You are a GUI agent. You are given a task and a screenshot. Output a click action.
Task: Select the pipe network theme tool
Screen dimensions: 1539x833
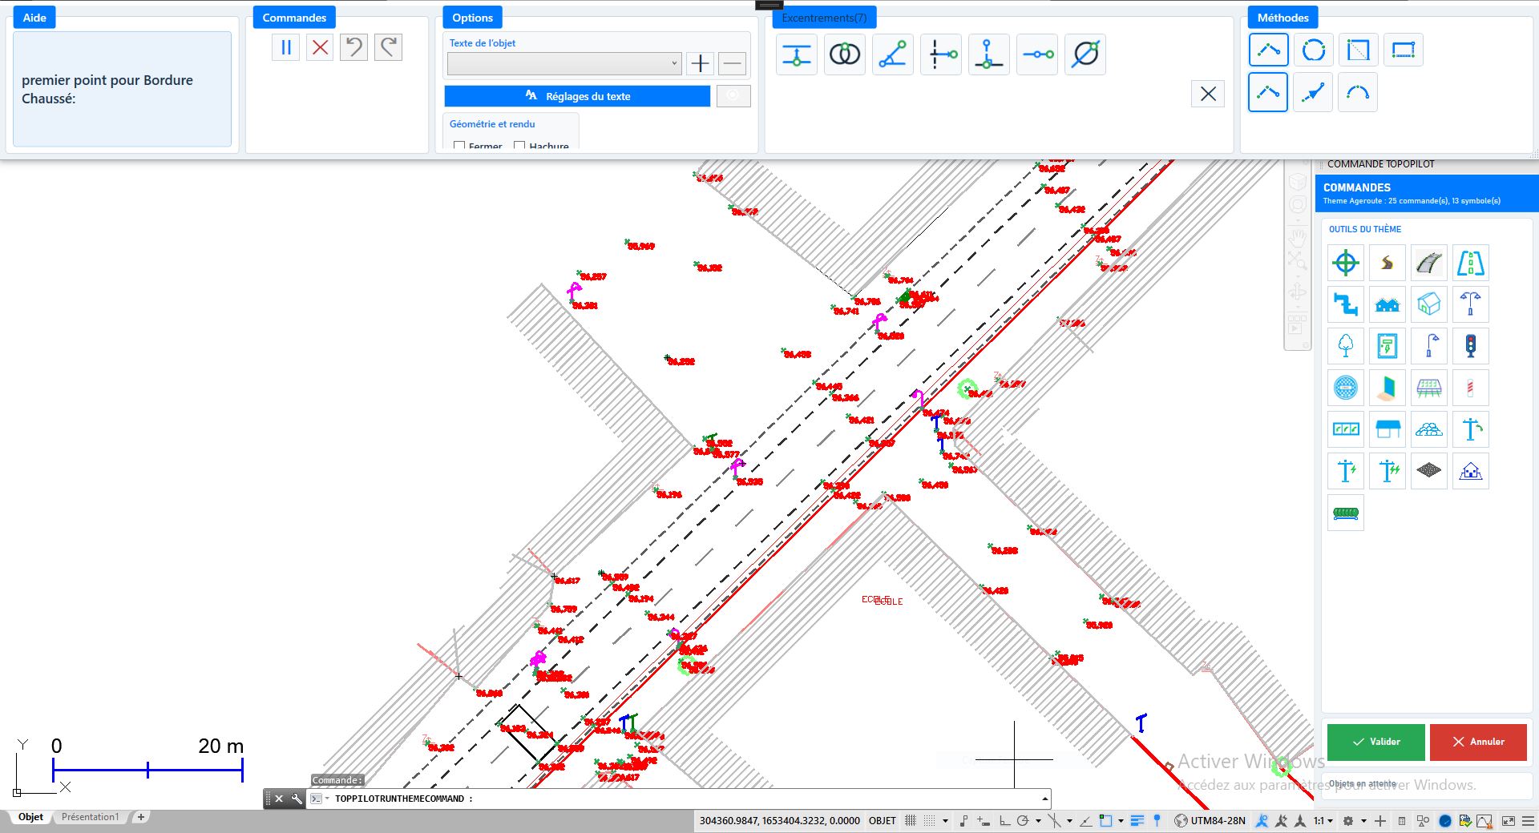pyautogui.click(x=1346, y=304)
